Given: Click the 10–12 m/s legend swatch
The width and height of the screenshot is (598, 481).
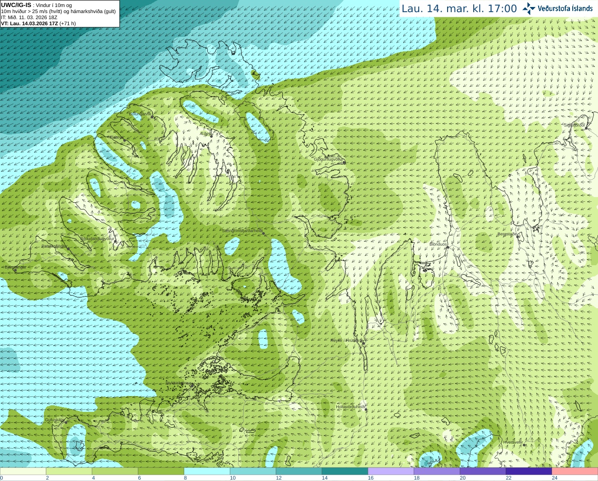Looking at the screenshot, I should pyautogui.click(x=253, y=471).
